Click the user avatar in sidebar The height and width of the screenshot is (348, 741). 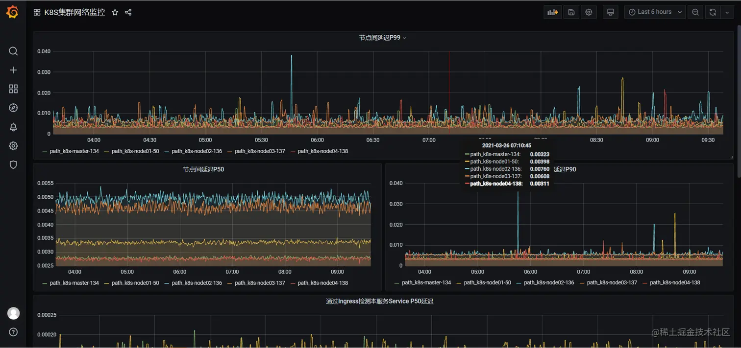tap(13, 313)
